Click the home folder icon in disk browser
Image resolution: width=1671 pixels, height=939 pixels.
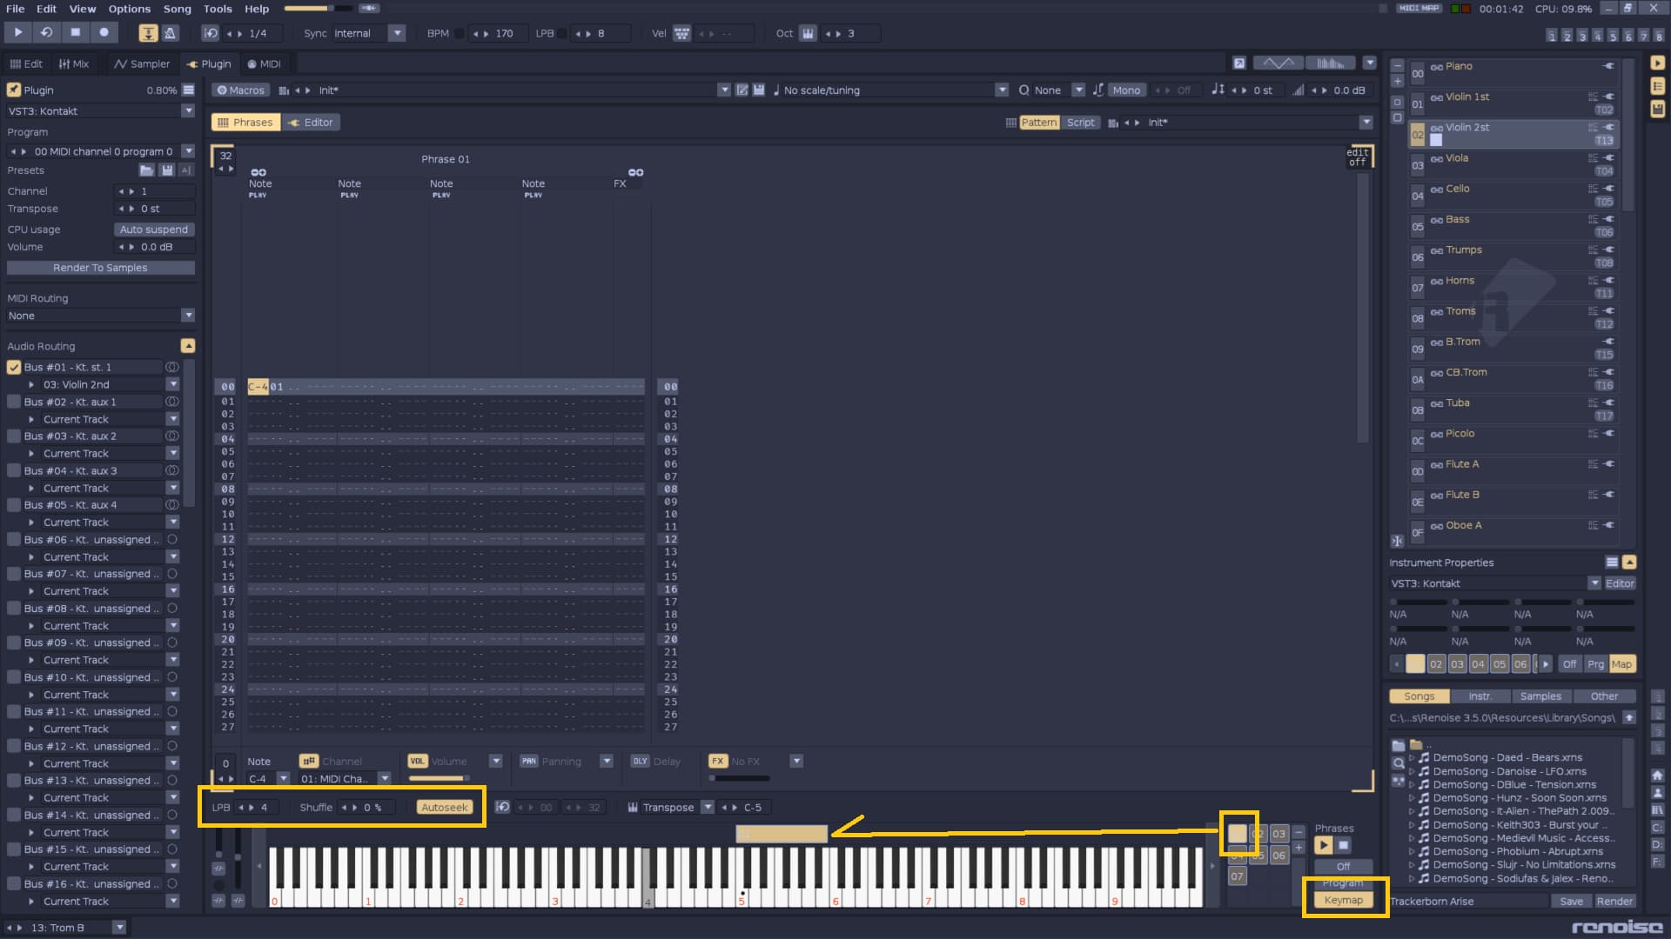(1657, 775)
